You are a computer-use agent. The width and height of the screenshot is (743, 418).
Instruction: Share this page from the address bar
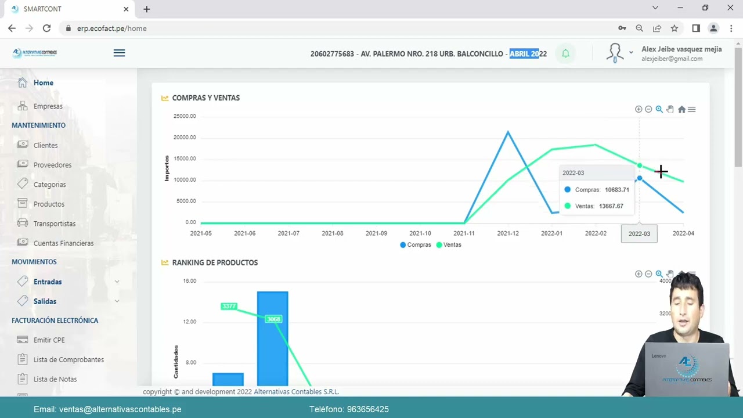pyautogui.click(x=657, y=28)
